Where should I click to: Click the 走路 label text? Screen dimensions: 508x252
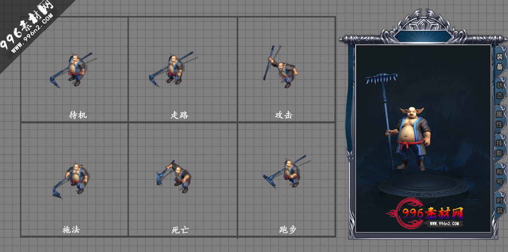(x=179, y=115)
